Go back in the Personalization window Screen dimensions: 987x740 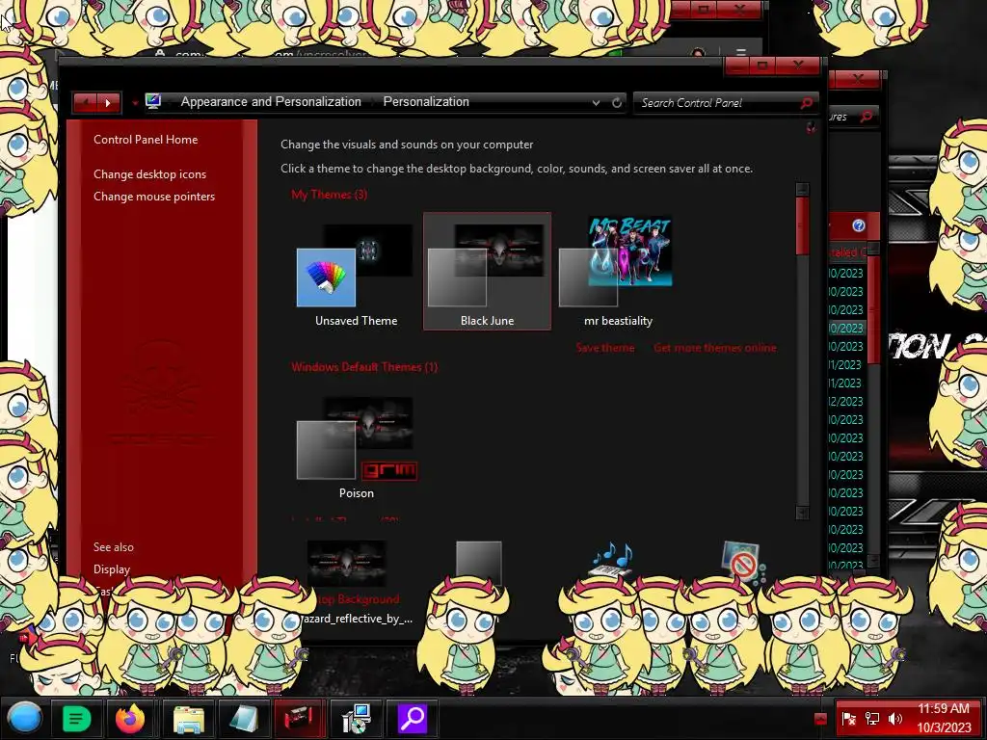[x=85, y=102]
